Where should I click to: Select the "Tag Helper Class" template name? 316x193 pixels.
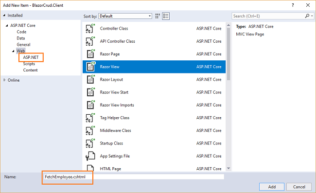point(114,118)
